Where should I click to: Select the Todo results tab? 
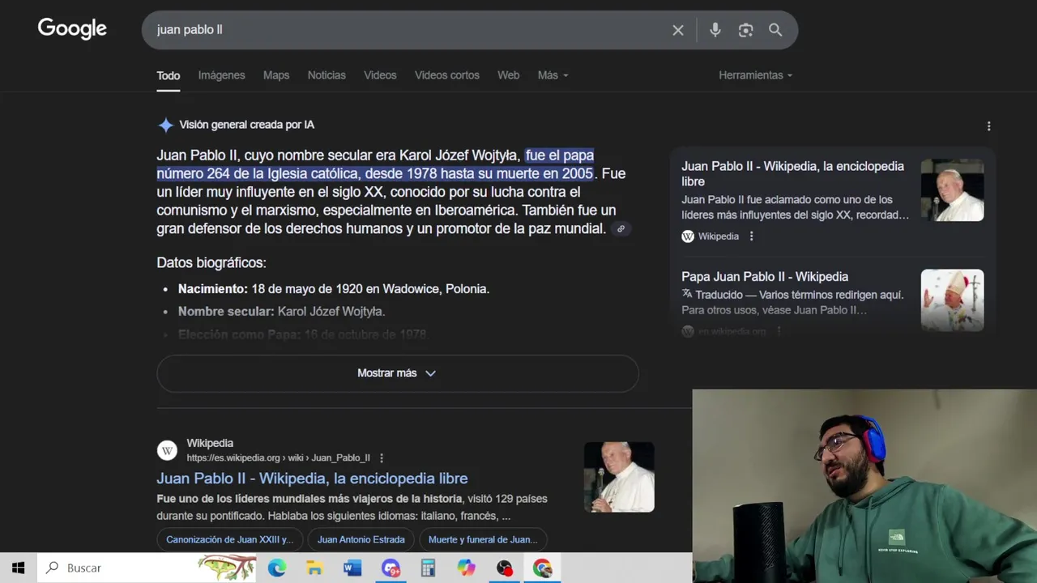168,75
